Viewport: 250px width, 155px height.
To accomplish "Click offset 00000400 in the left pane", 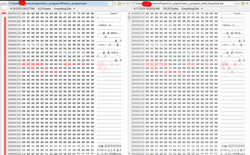I will (x=14, y=146).
